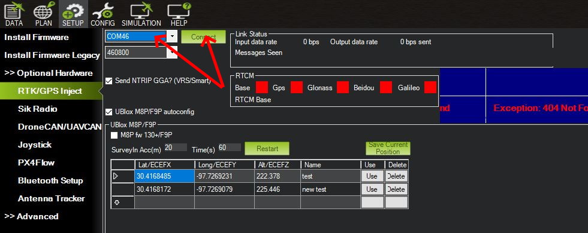Screen dimensions: 588x233
Task: Toggle Send NTRIP GGA checkbox
Action: (109, 81)
